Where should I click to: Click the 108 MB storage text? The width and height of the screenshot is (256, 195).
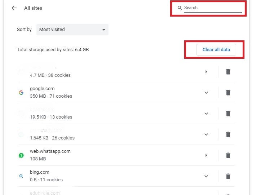pos(38,159)
